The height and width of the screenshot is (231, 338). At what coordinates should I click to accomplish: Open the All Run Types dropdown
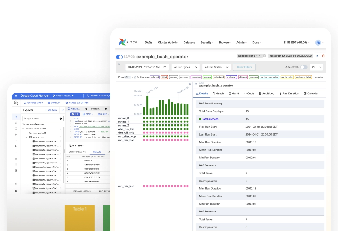186,67
